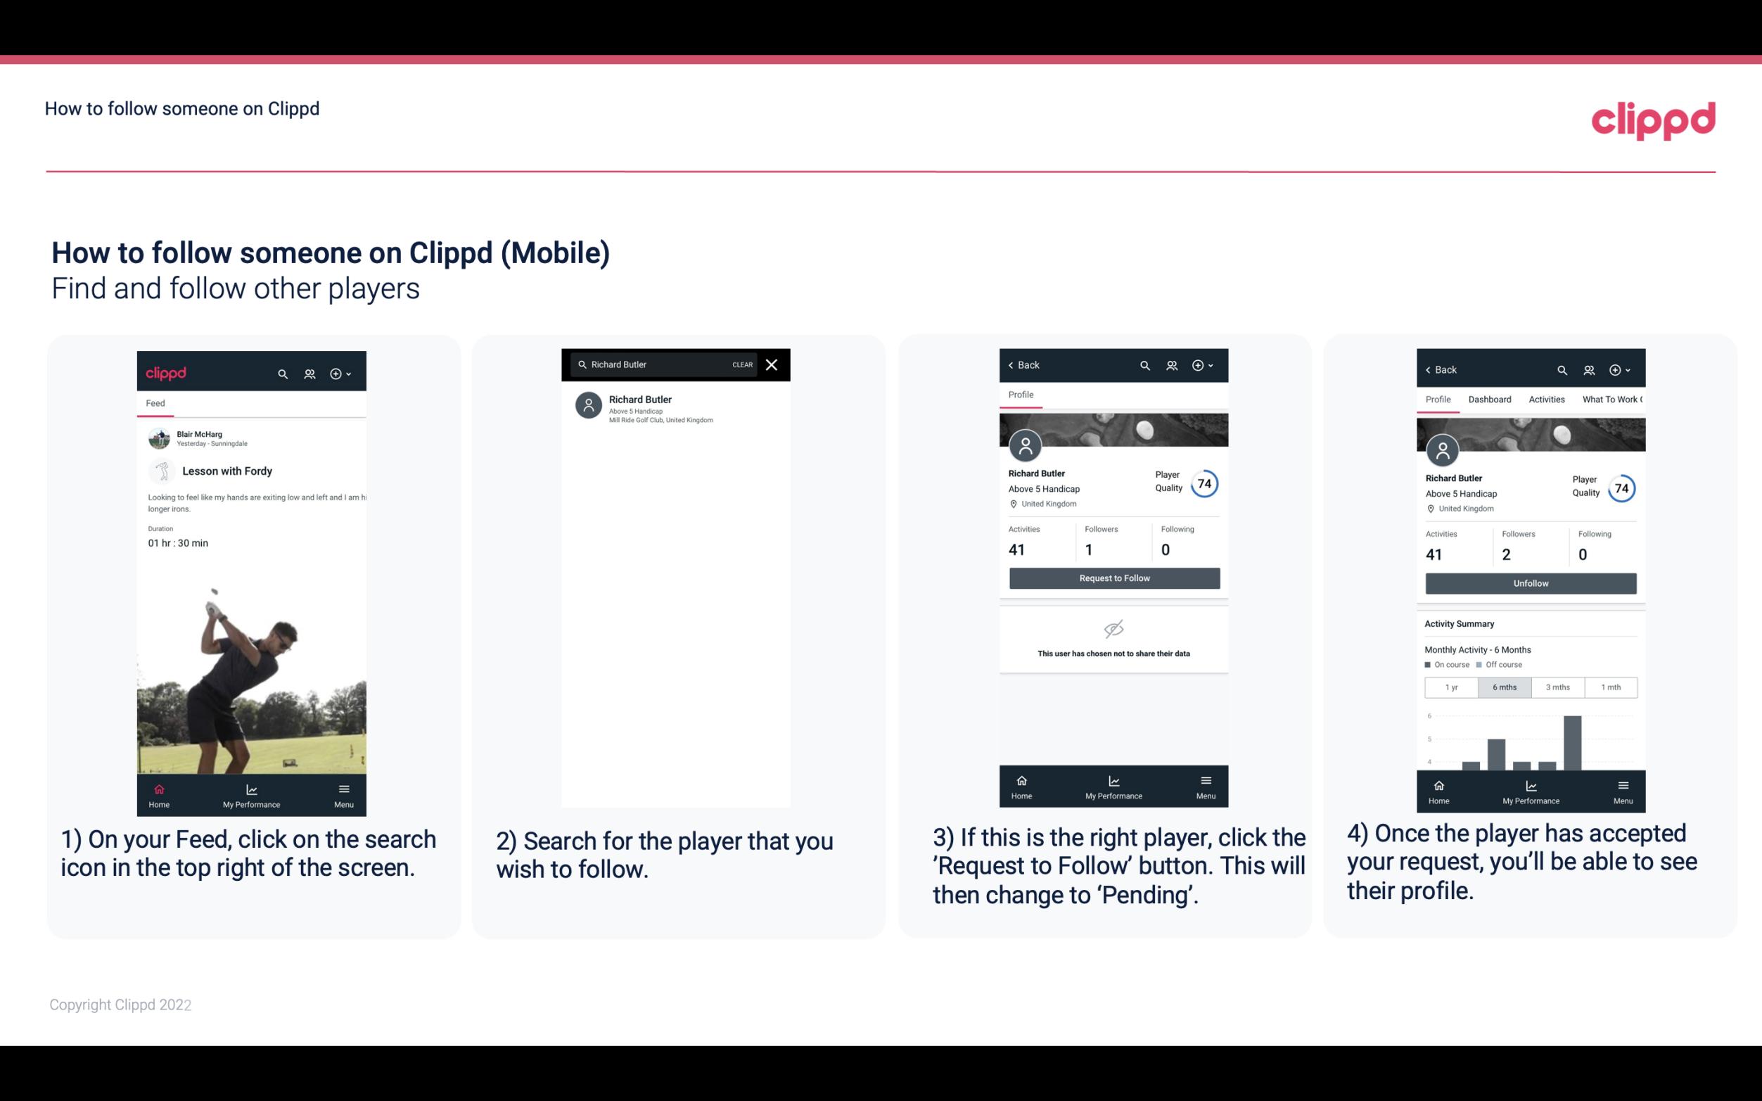Click the 'Request to Follow' button

[x=1111, y=578]
